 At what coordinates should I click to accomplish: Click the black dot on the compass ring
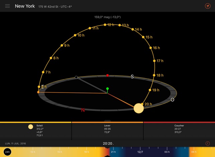point(76,77)
